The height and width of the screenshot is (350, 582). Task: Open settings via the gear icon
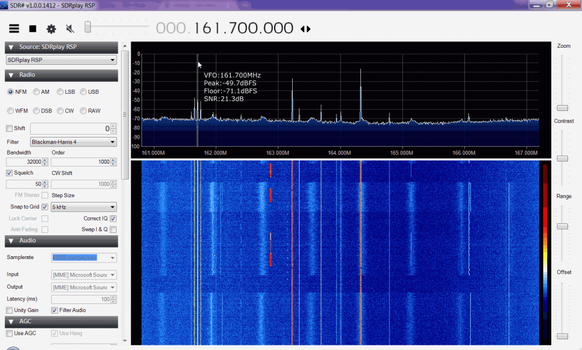[x=50, y=28]
